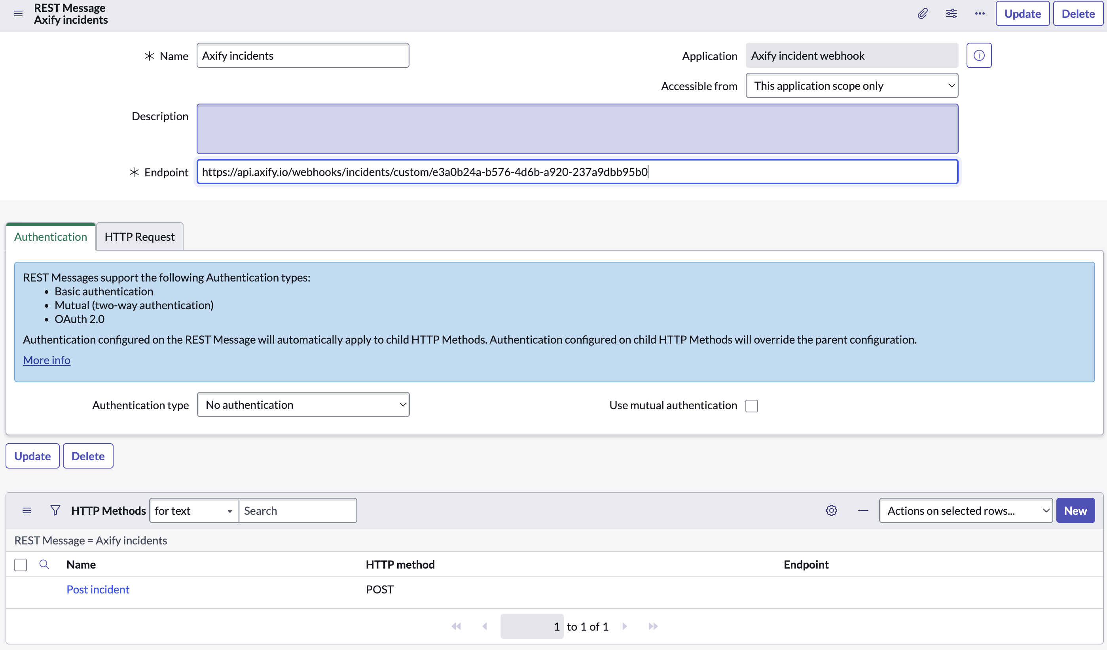Go to first page of HTTP Methods
The height and width of the screenshot is (650, 1107).
(x=456, y=626)
